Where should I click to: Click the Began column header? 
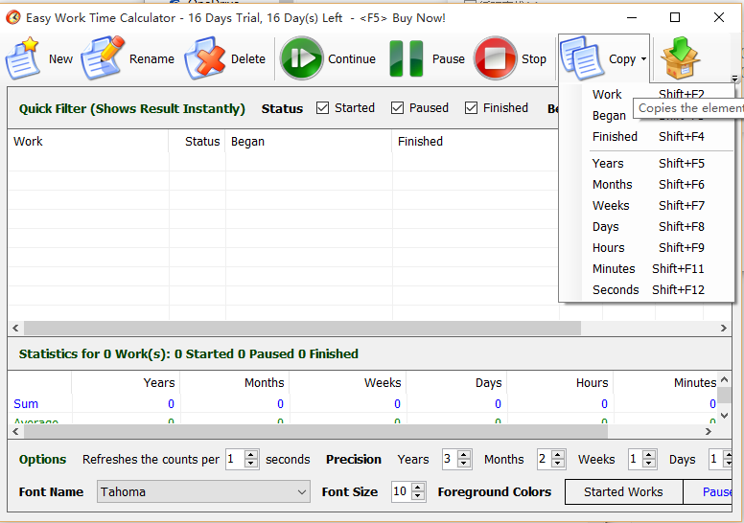pyautogui.click(x=248, y=142)
